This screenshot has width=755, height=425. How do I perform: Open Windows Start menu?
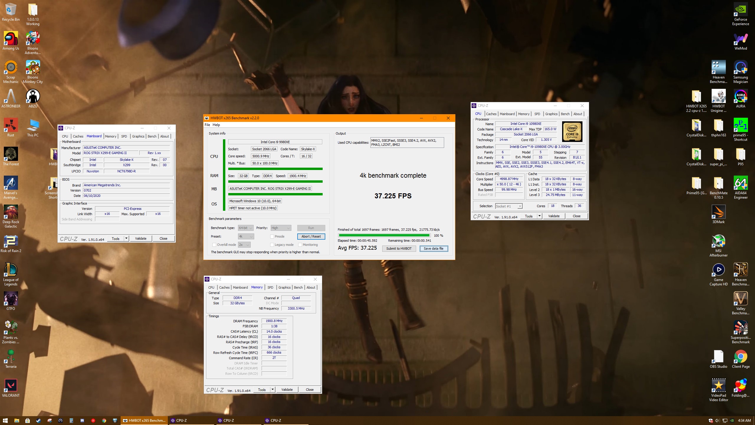[5, 420]
